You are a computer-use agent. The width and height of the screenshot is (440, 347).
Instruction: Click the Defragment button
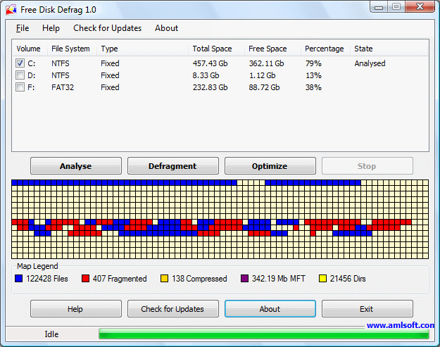173,166
